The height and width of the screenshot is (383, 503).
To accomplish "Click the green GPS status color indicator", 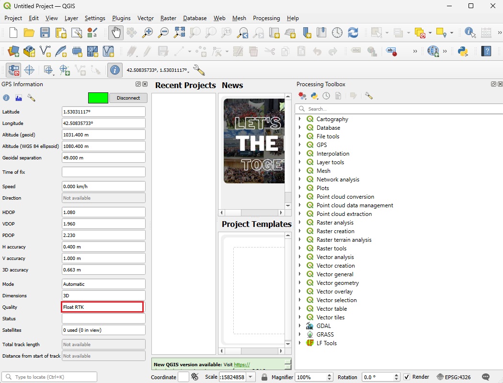I will (x=98, y=98).
